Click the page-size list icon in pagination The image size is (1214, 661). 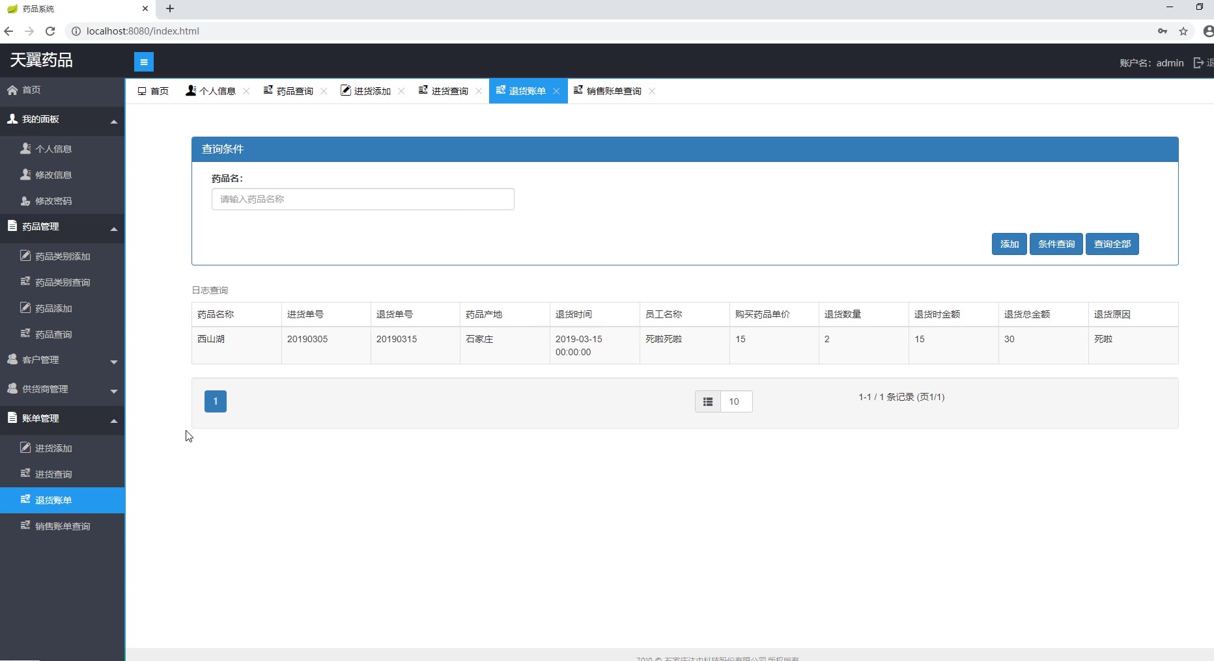708,401
